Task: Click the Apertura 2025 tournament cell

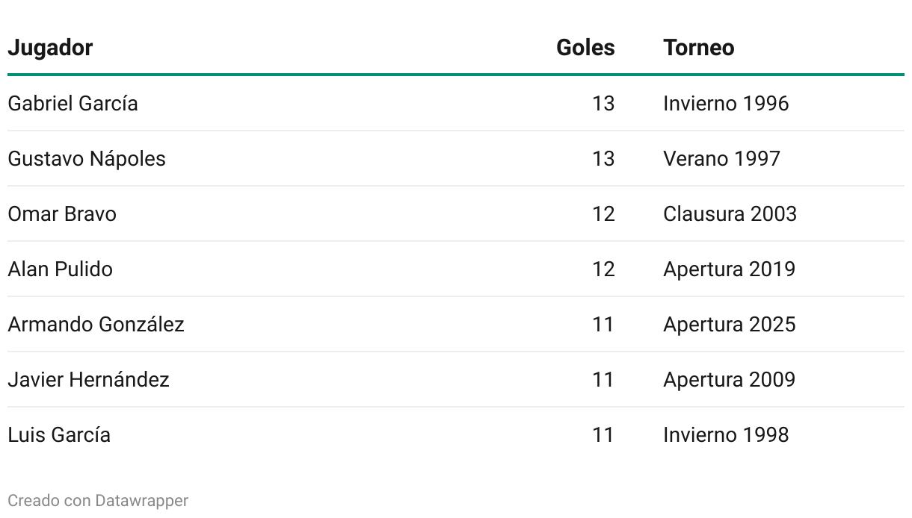Action: click(729, 325)
